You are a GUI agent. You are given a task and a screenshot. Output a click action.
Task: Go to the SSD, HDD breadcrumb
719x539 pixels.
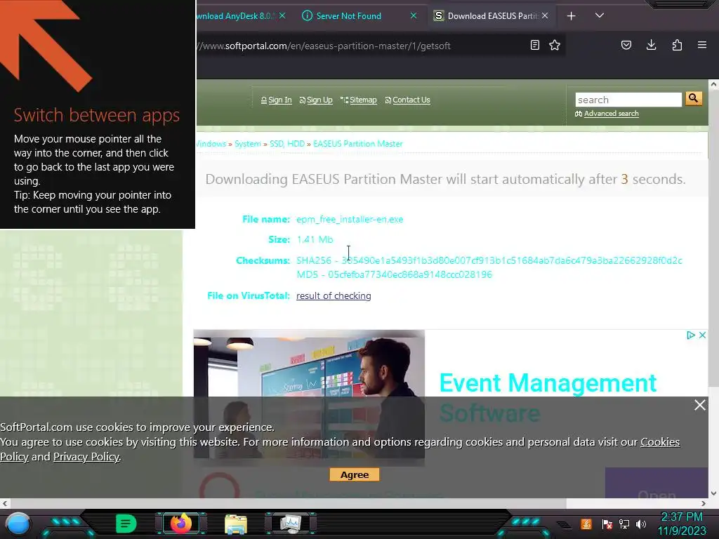point(287,144)
